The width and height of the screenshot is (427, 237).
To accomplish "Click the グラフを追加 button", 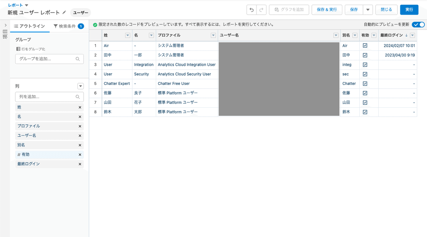I will [289, 10].
